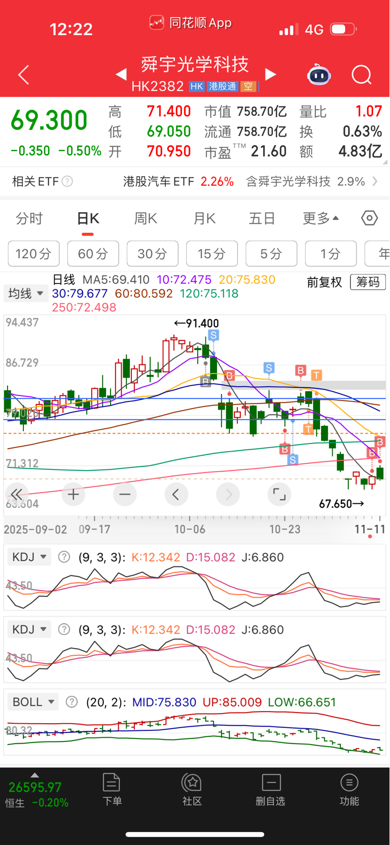Remove stock via 删自选

[x=271, y=790]
